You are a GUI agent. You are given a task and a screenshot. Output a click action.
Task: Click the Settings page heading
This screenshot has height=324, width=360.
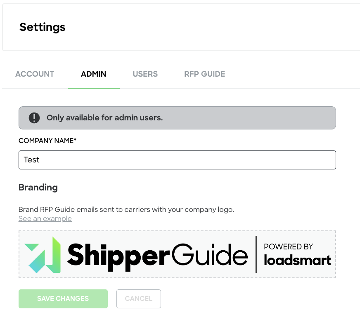click(42, 27)
